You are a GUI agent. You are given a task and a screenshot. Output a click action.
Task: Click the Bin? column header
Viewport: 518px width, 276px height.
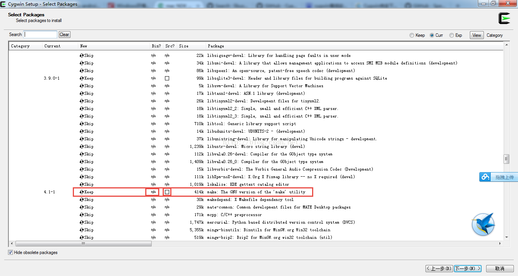coord(156,46)
